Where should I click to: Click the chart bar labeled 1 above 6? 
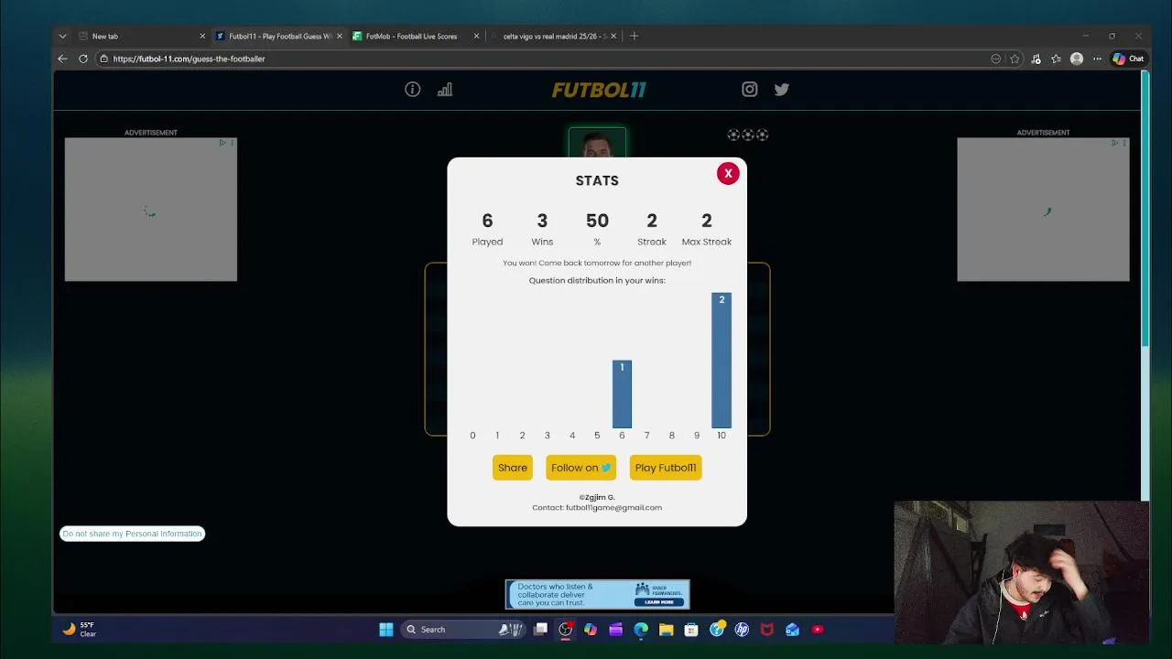point(622,394)
